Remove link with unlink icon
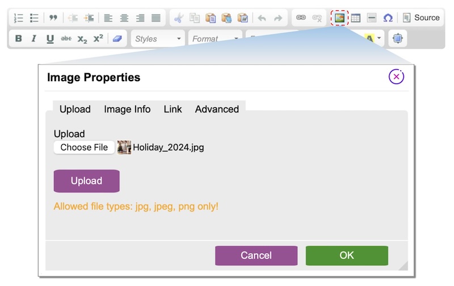Image resolution: width=454 pixels, height=286 pixels. (x=317, y=18)
